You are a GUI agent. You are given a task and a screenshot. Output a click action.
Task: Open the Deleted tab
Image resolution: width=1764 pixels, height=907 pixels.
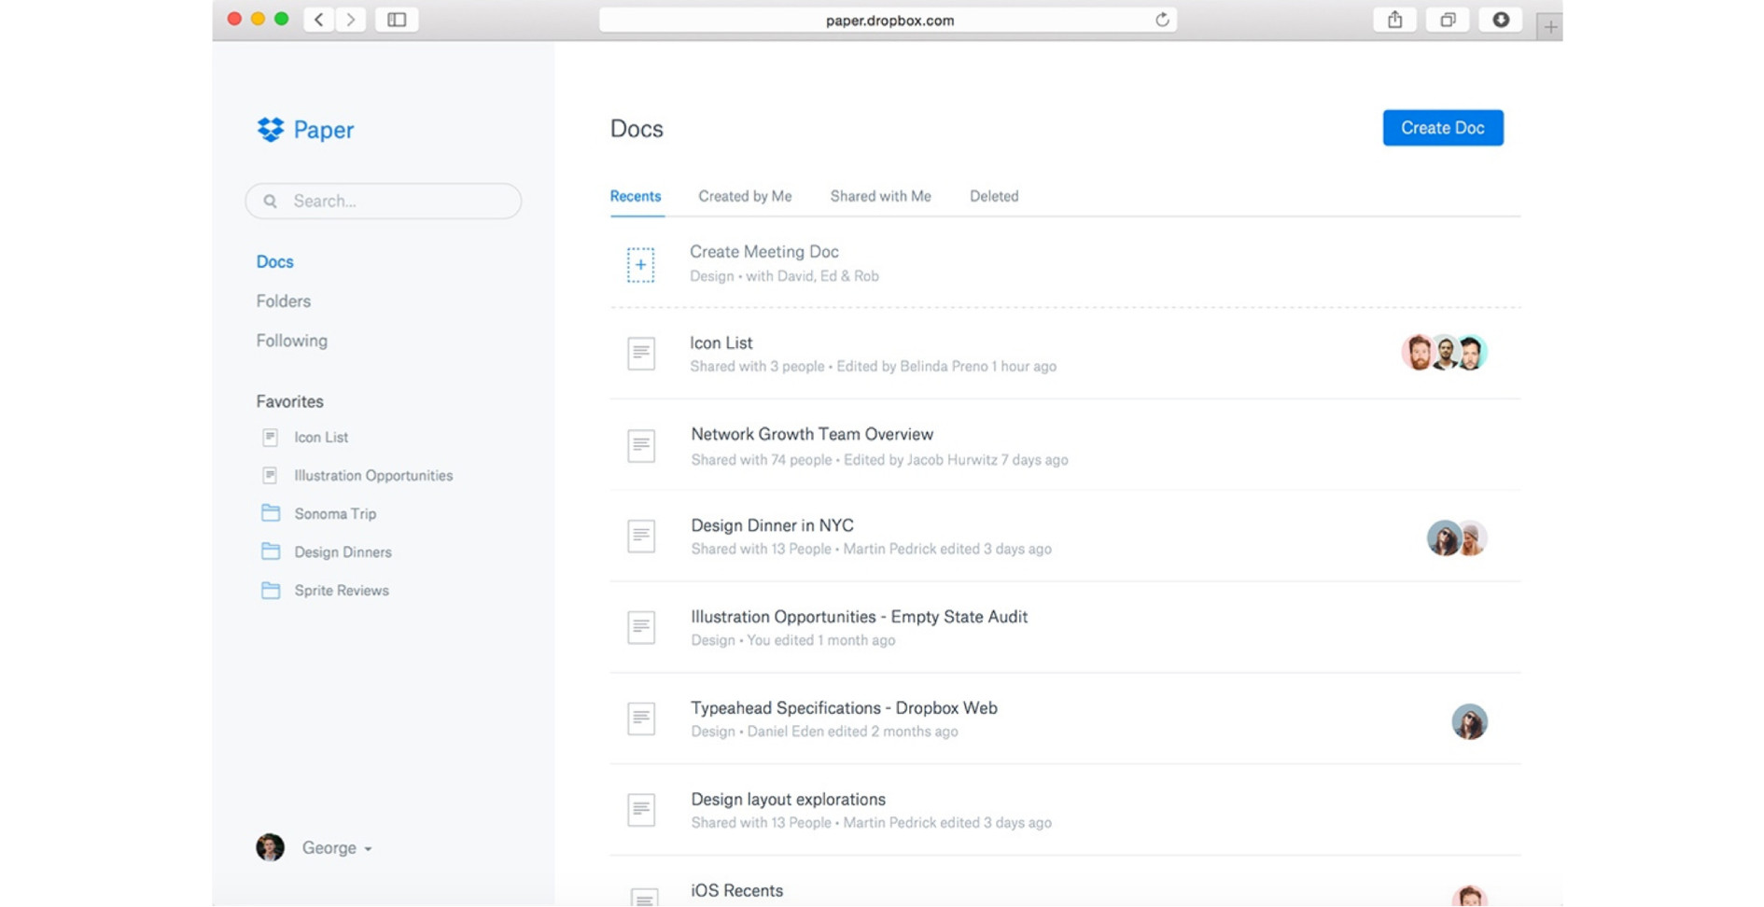pyautogui.click(x=994, y=196)
